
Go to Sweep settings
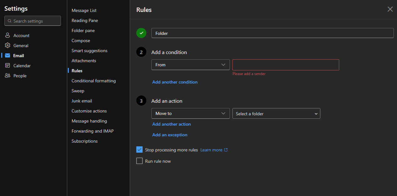(78, 91)
